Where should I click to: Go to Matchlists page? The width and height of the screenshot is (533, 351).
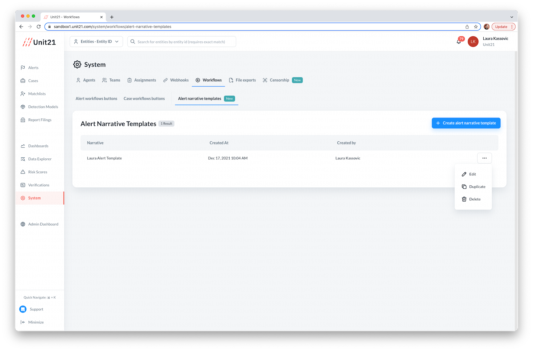coord(33,94)
